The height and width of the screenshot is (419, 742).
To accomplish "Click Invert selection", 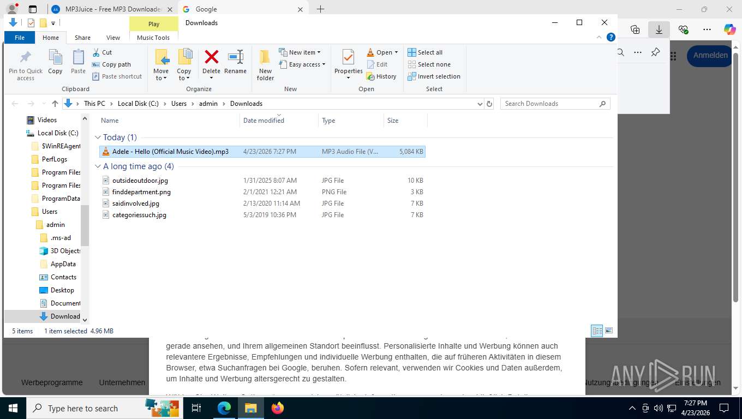I will [x=434, y=76].
